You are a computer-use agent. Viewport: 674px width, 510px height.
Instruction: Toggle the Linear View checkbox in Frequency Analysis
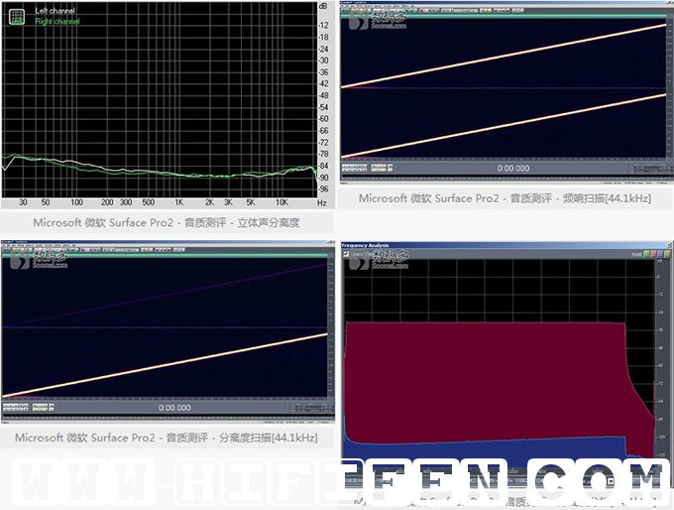pyautogui.click(x=346, y=254)
